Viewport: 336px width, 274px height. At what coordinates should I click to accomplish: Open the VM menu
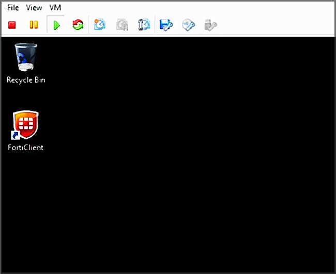pos(55,8)
